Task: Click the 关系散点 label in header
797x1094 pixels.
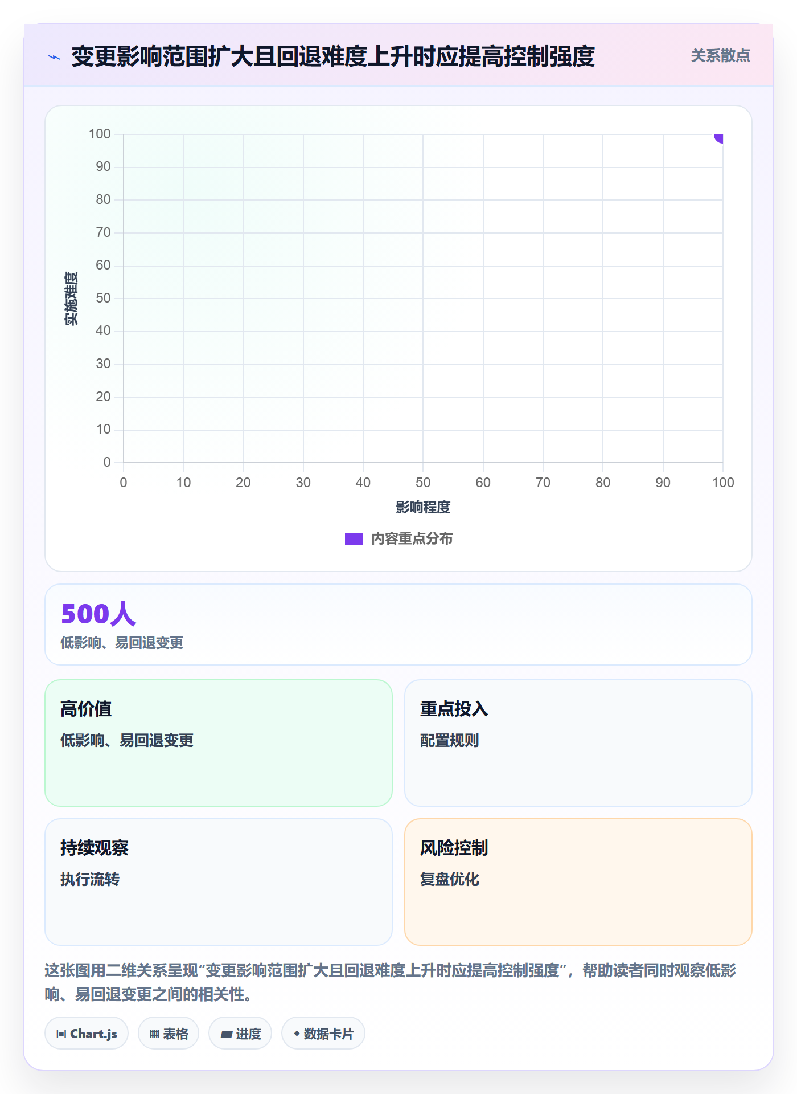Action: 720,56
